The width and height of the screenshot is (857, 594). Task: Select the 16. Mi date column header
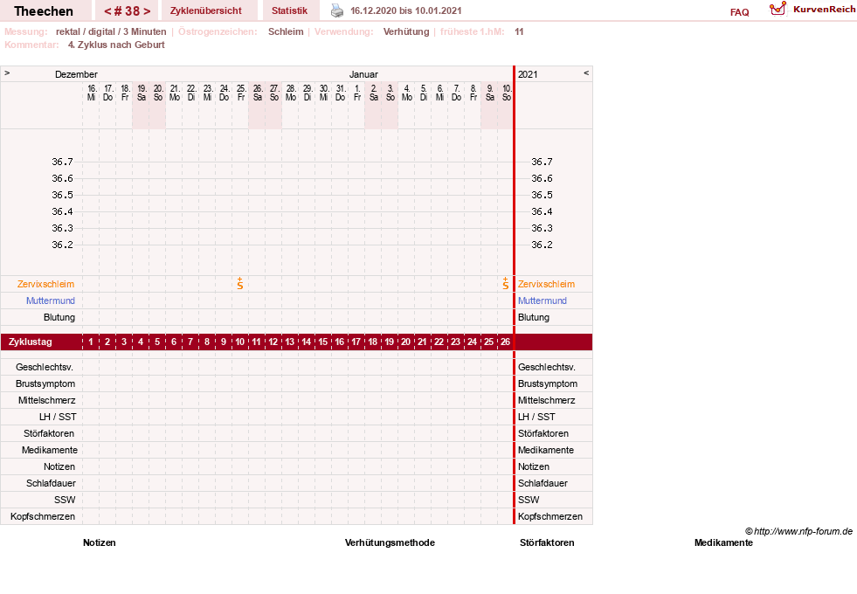coord(91,93)
